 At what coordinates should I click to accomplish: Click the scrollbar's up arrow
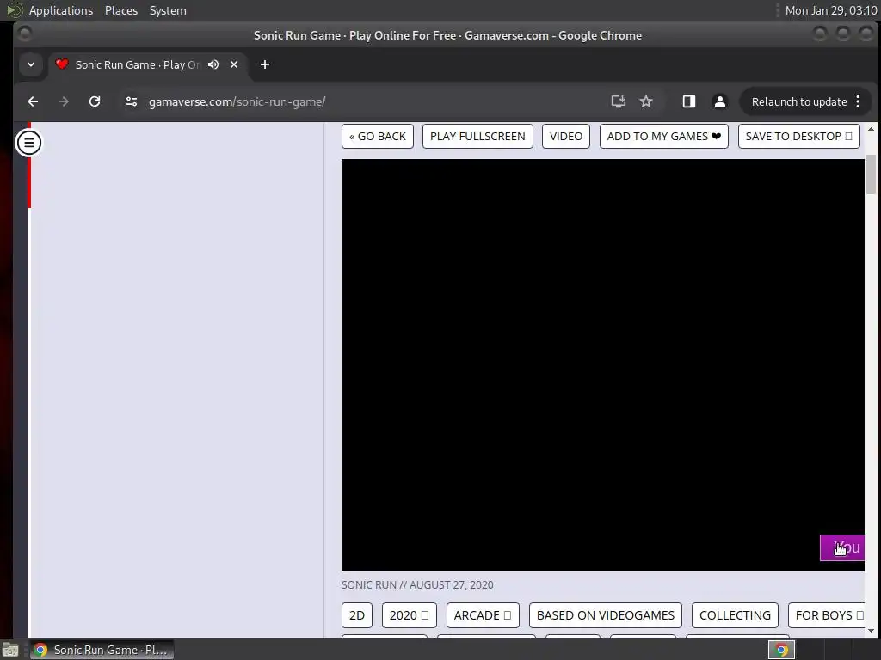click(871, 130)
